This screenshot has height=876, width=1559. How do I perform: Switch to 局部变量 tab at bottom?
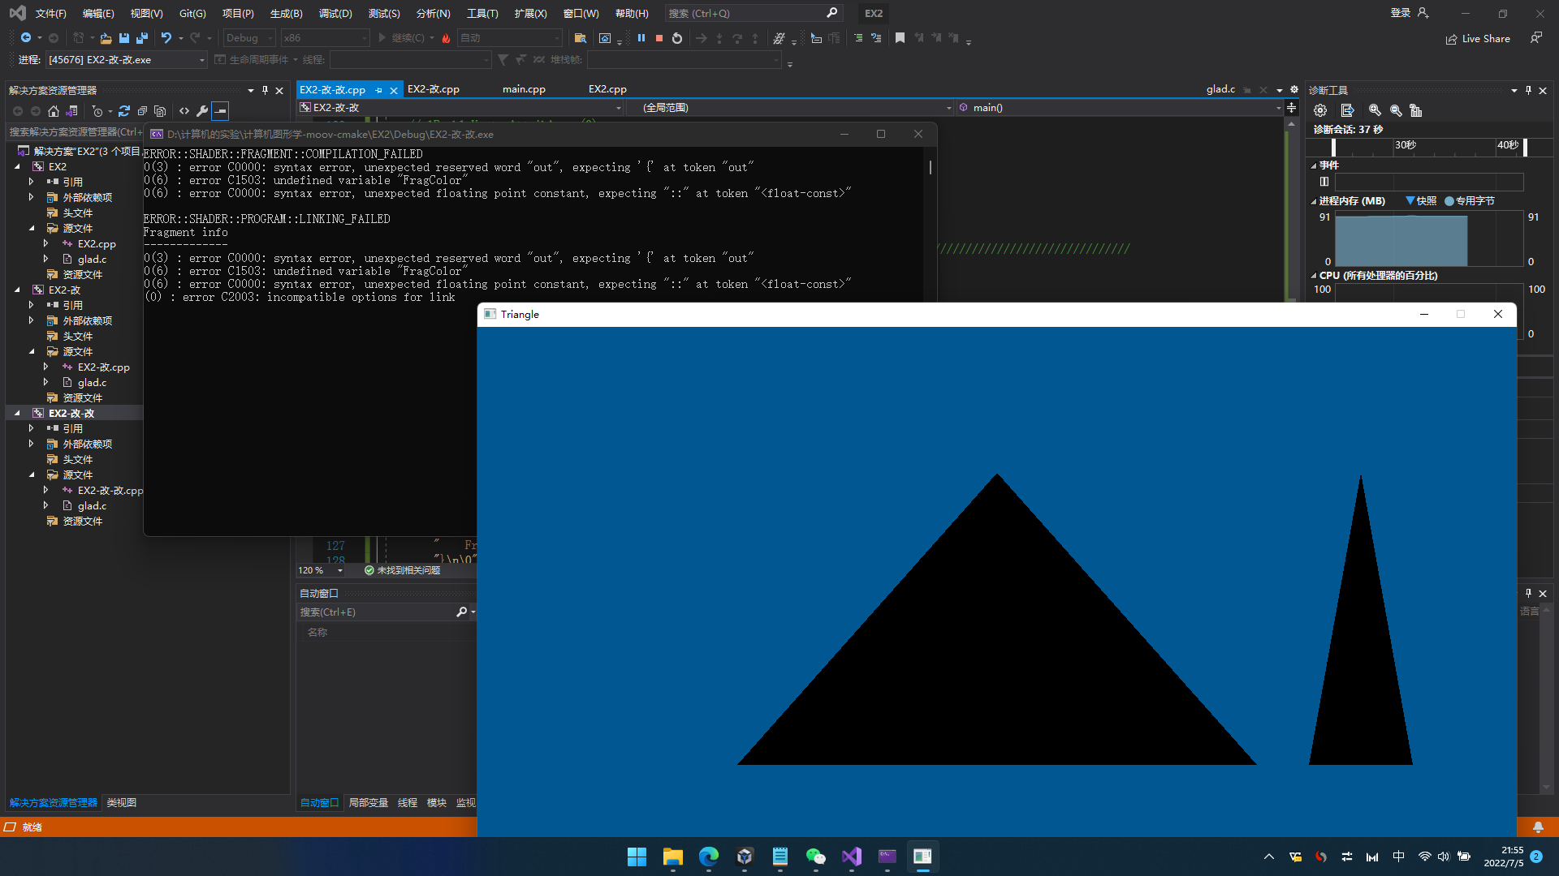[368, 802]
